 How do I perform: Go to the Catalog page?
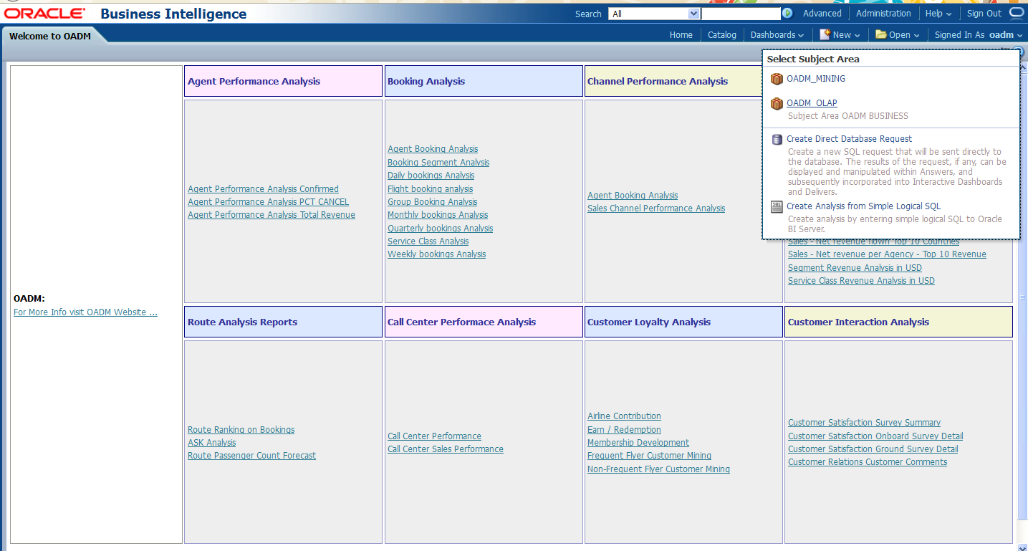coord(721,35)
